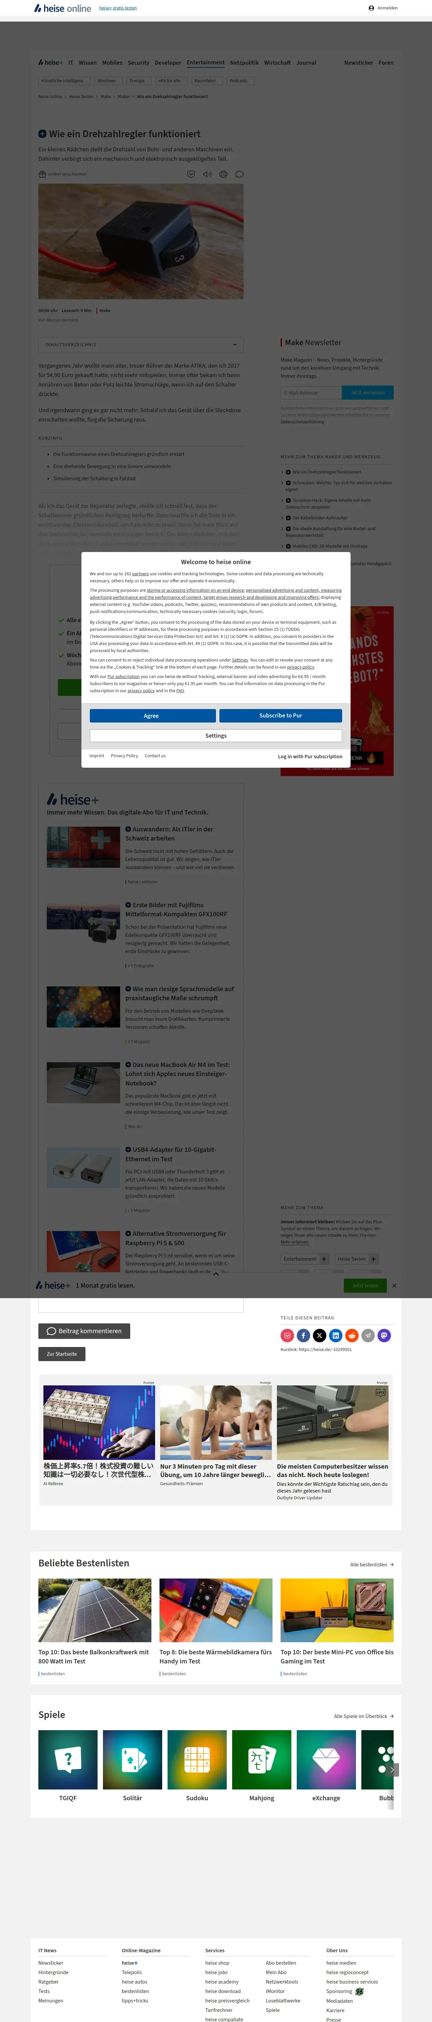This screenshot has height=2022, width=432.
Task: Open the Journal menu item
Action: 307,63
